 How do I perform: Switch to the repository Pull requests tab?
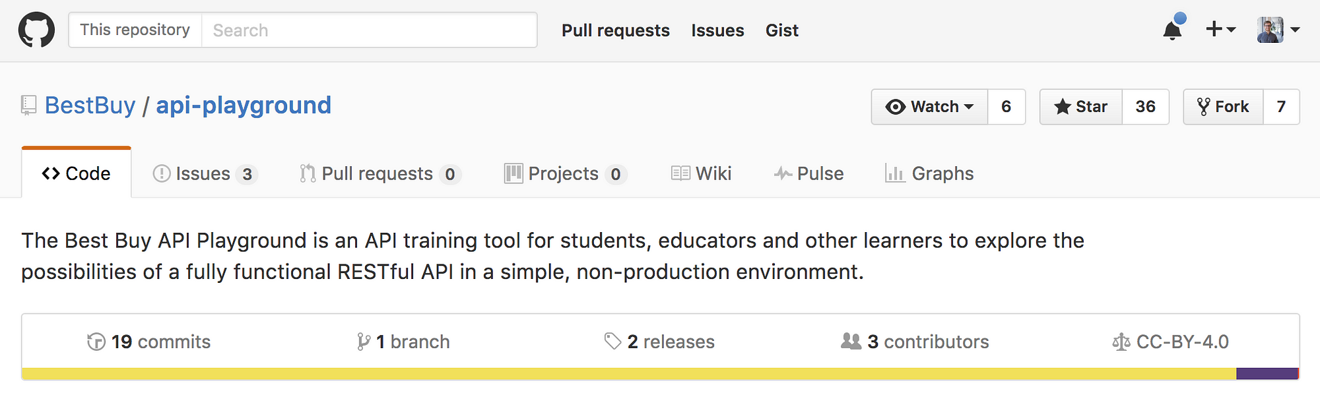point(380,173)
